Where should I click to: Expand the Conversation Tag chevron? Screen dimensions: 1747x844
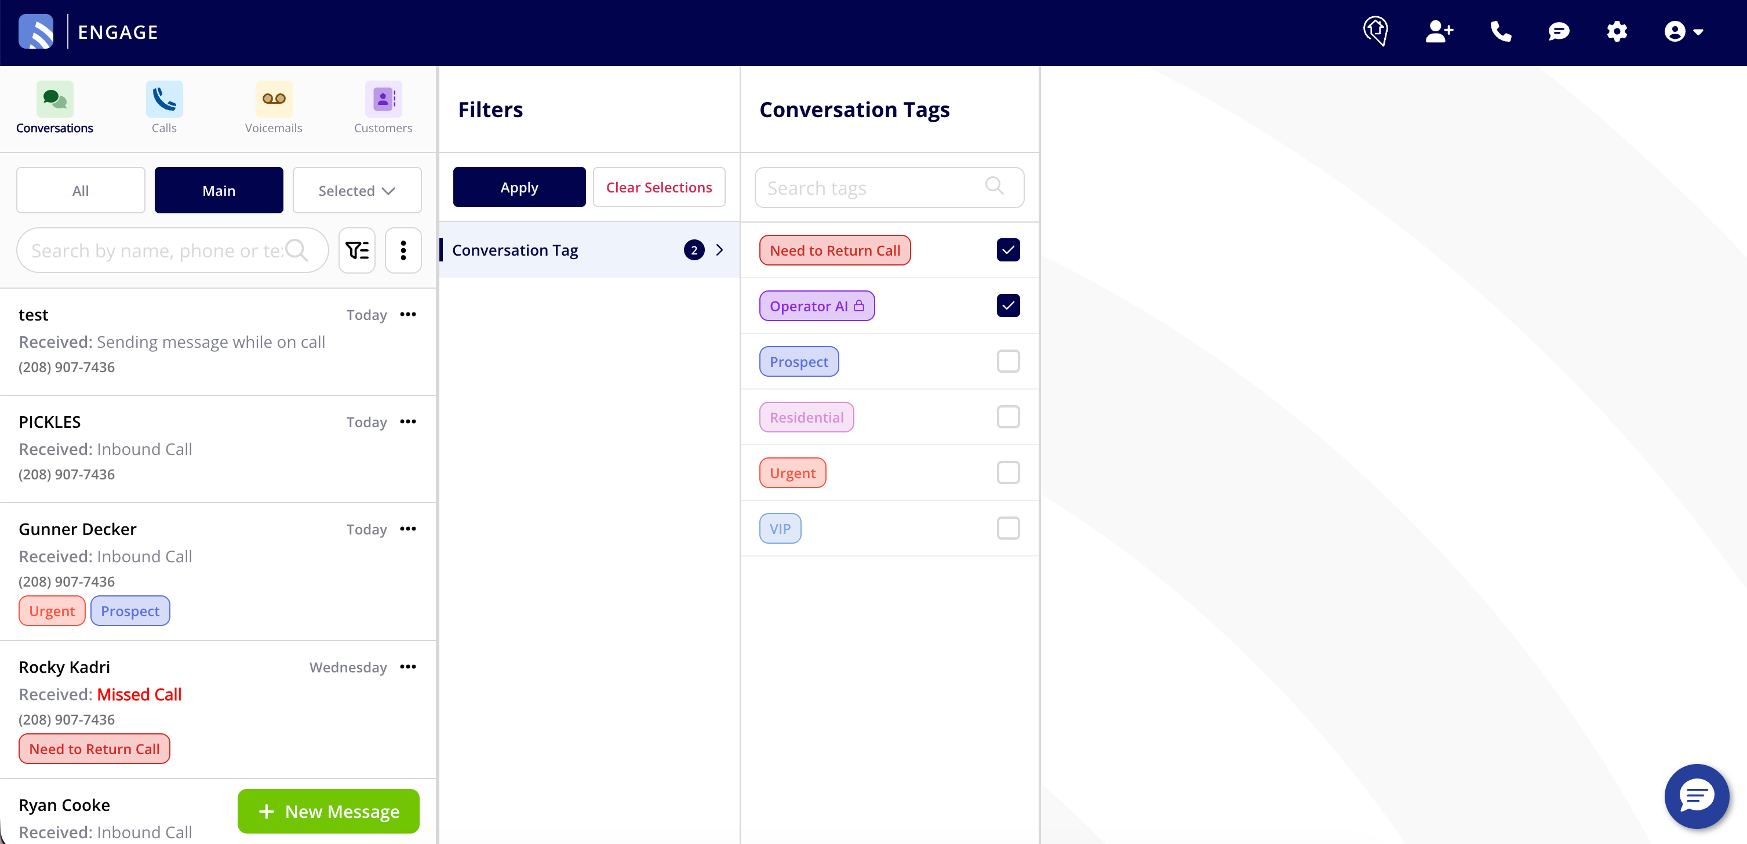pyautogui.click(x=719, y=250)
